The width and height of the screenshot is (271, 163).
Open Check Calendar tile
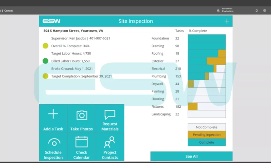[82, 147]
